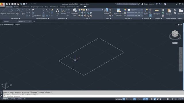This screenshot has width=184, height=103.
Task: Toggle lineweight display in status bar
Action: click(151, 99)
